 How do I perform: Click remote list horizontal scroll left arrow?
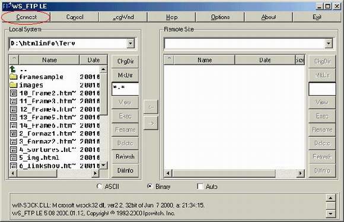tap(168, 173)
